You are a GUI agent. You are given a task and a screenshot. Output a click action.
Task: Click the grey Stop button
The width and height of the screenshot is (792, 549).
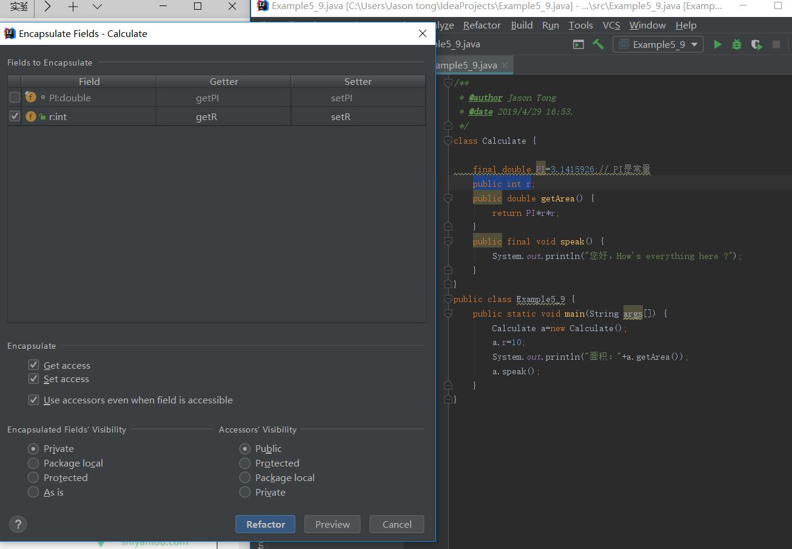pos(776,44)
